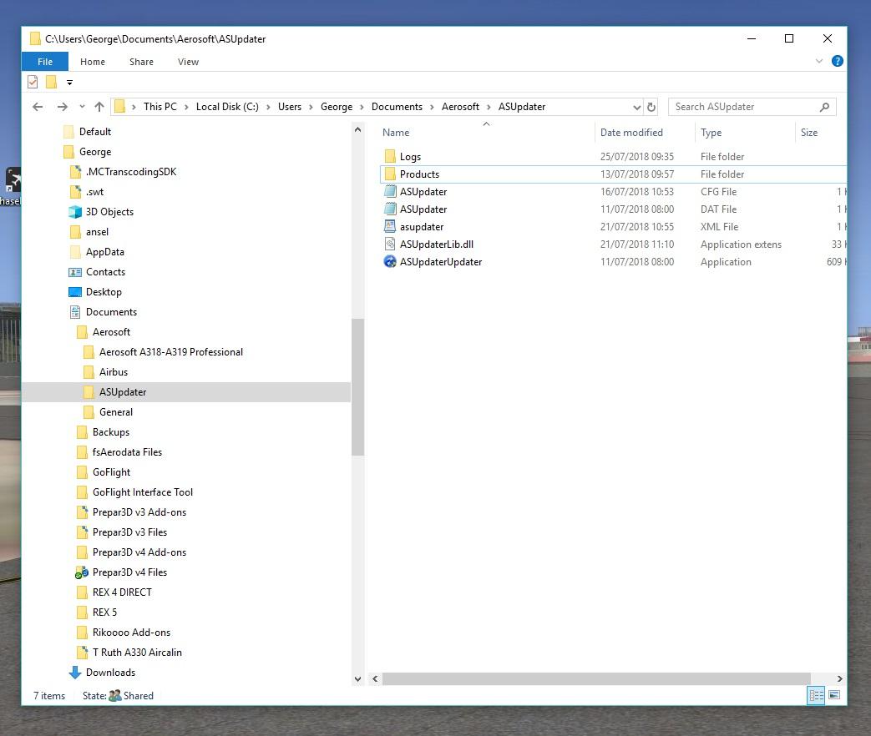This screenshot has height=736, width=871.
Task: Click navigation pane scroll up arrow
Action: [357, 130]
